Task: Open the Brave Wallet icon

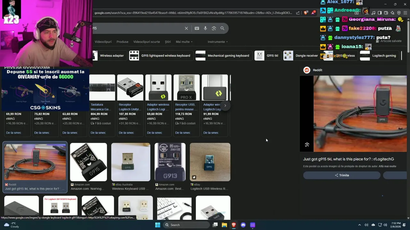Action: [386, 13]
